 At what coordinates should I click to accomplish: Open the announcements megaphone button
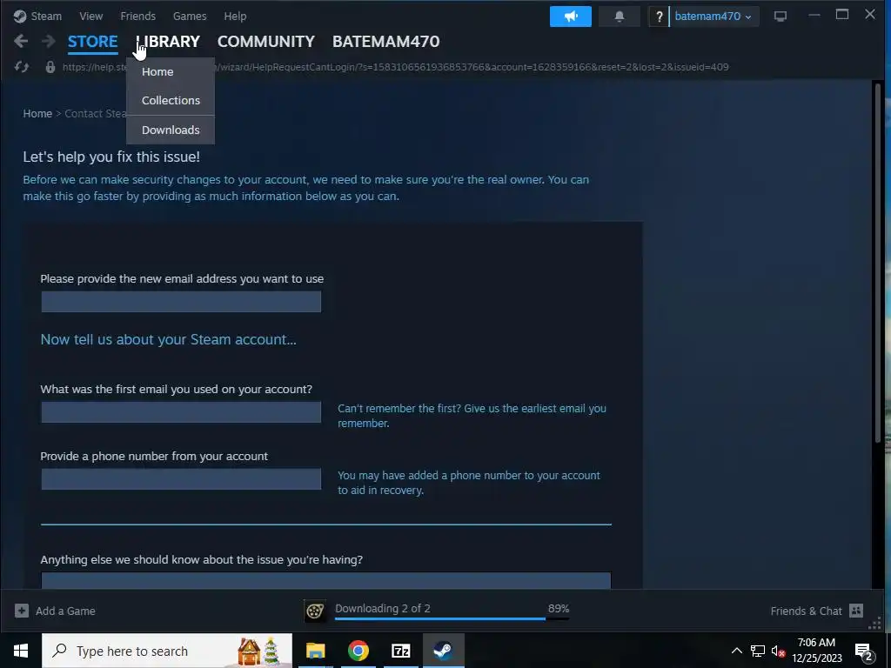pyautogui.click(x=571, y=17)
